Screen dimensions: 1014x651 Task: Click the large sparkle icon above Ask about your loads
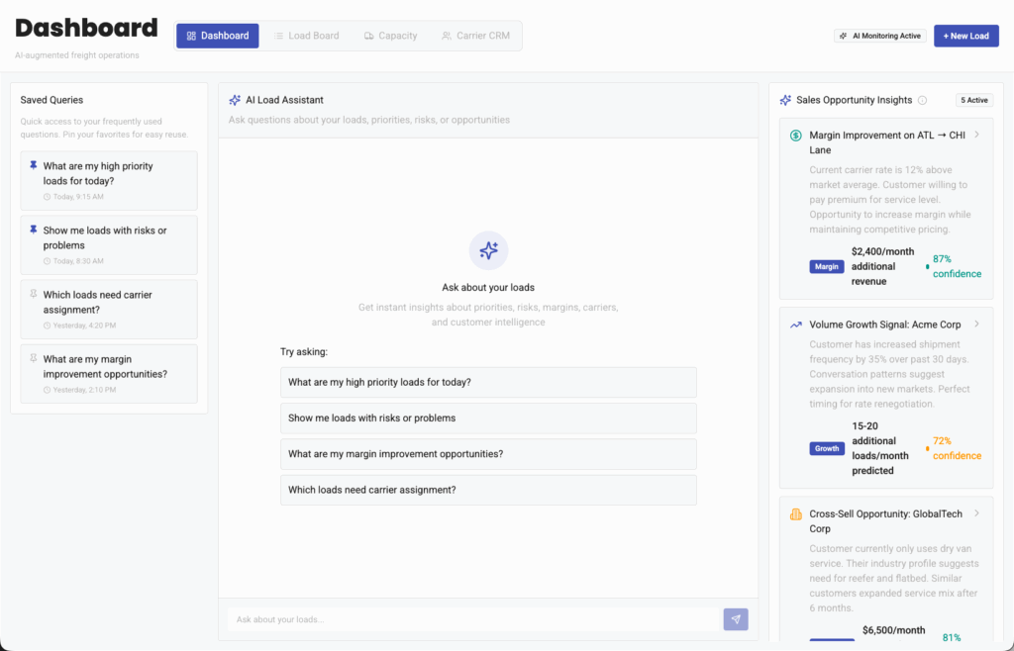click(x=488, y=250)
